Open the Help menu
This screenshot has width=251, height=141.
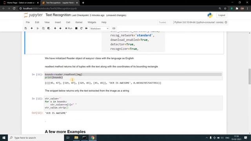(x=104, y=22)
